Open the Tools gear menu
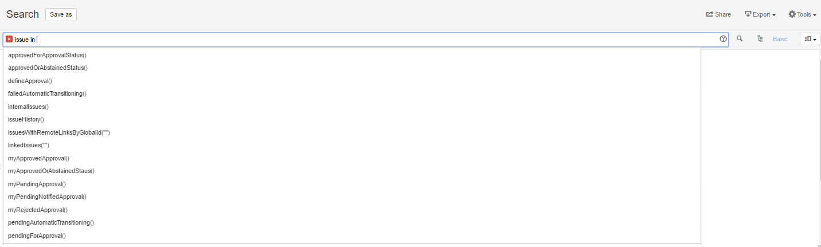The image size is (821, 247). (x=802, y=14)
